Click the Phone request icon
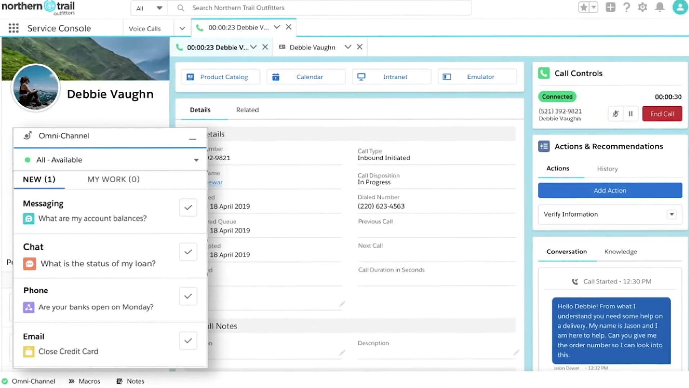This screenshot has height=388, width=689. 29,307
